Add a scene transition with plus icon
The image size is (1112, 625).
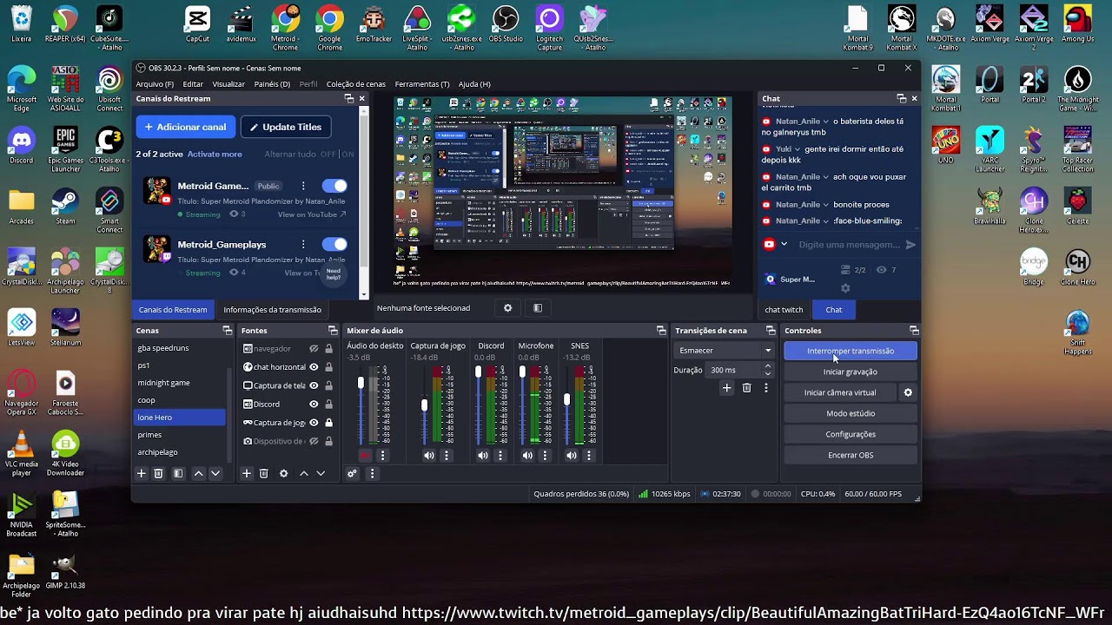click(727, 388)
